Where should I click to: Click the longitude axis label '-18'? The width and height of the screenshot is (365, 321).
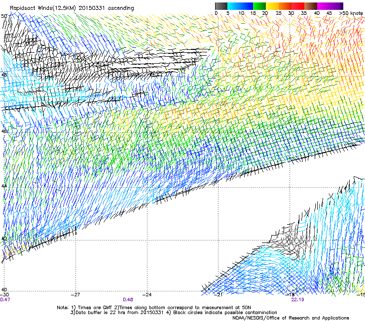pyautogui.click(x=290, y=295)
